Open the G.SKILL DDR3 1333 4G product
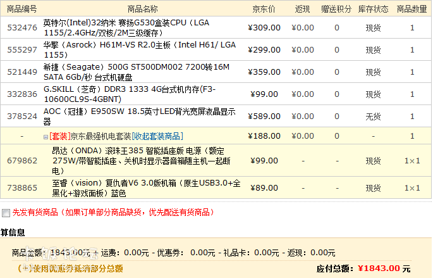 [x=130, y=94]
